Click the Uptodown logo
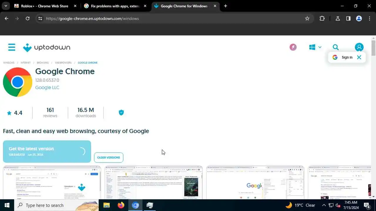 coord(47,47)
